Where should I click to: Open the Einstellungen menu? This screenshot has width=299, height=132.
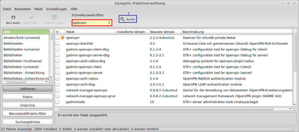click(57, 9)
